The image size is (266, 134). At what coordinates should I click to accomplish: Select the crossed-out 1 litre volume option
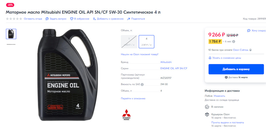click(x=129, y=42)
